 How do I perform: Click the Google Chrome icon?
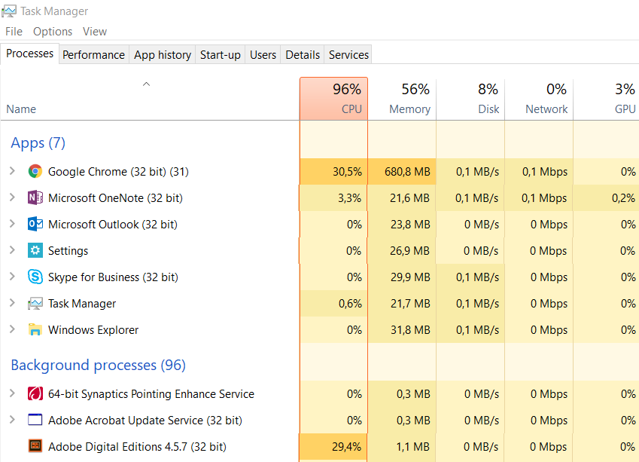35,171
